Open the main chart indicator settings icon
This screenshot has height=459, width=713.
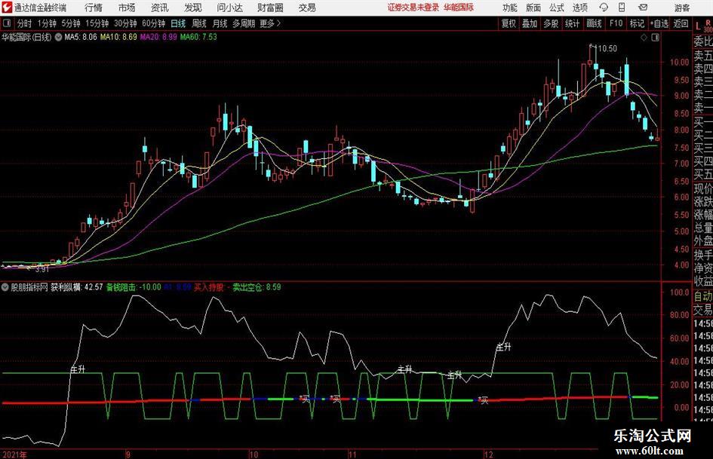click(59, 37)
